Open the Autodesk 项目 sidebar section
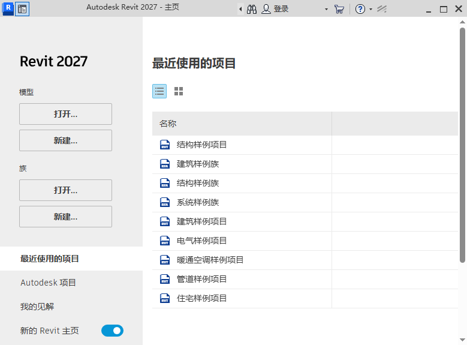Image resolution: width=467 pixels, height=345 pixels. click(x=48, y=283)
